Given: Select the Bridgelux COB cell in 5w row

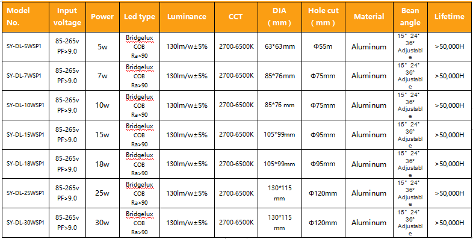Looking at the screenshot, I should coord(140,47).
